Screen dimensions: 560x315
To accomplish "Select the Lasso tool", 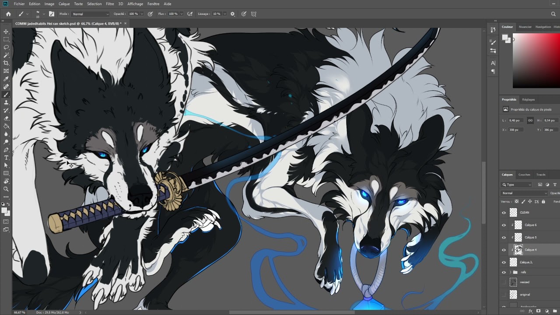I will [6, 47].
